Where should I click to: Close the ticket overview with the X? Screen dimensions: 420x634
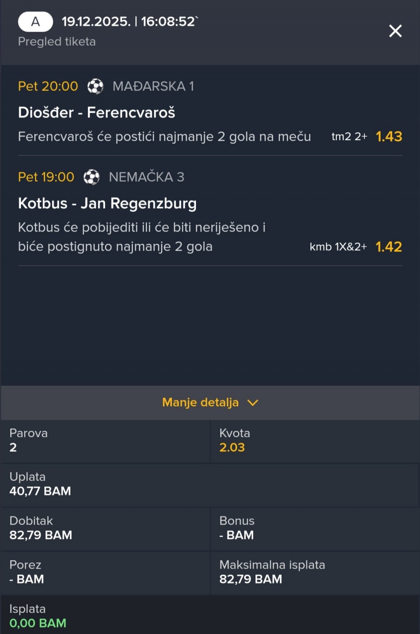point(395,31)
